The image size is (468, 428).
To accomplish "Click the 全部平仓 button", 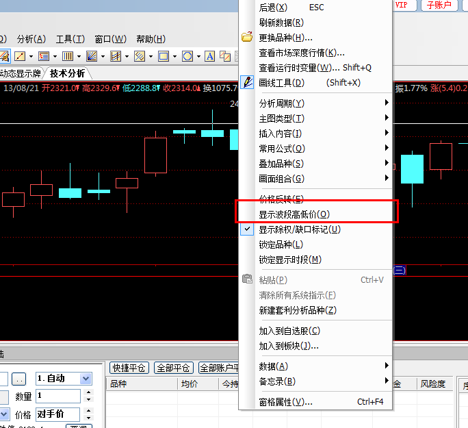I will pyautogui.click(x=173, y=368).
